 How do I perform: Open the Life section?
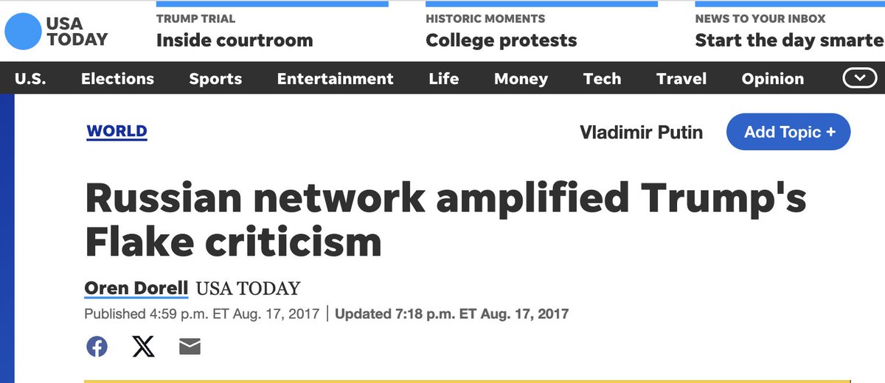click(443, 79)
